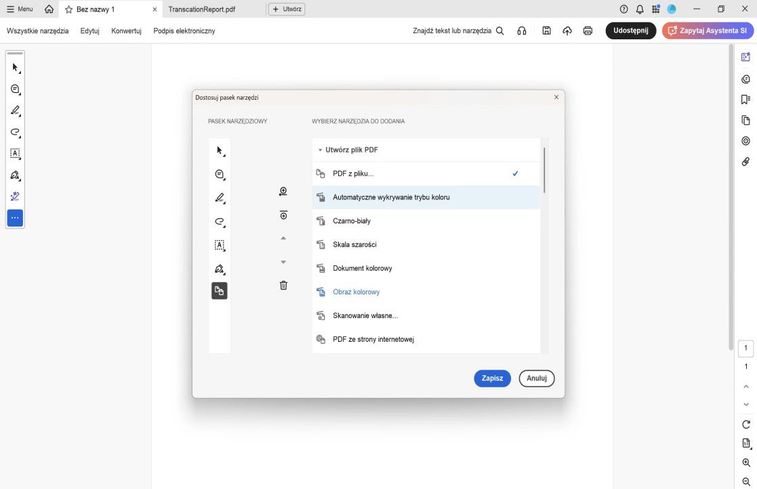Click the text box icon in dialog toolbar list
757x489 pixels.
pyautogui.click(x=220, y=245)
